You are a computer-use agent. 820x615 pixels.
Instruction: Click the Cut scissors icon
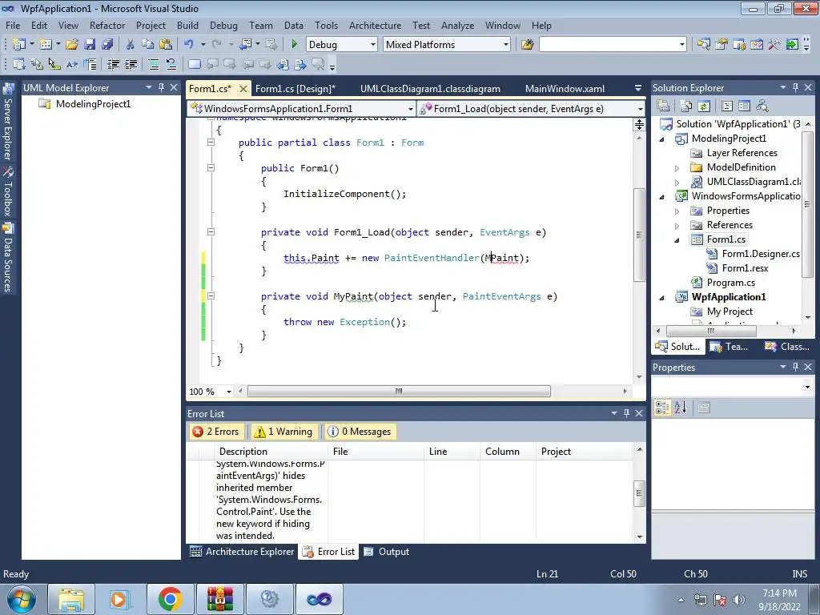click(131, 45)
